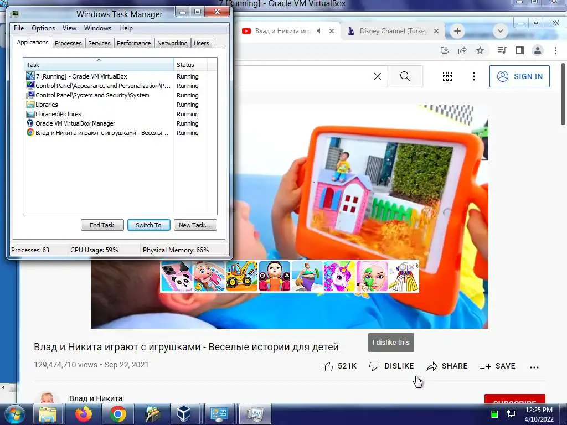Open the Windows menu in Task Manager
The image size is (567, 425).
click(x=97, y=28)
